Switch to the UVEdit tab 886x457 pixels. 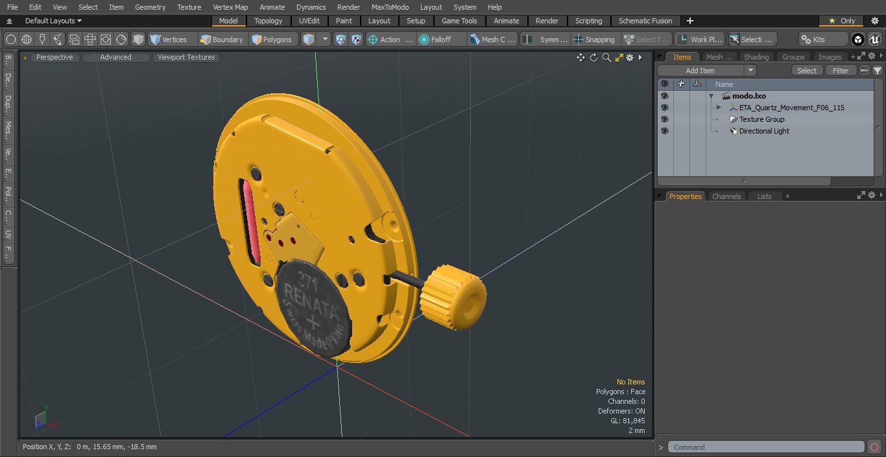309,21
